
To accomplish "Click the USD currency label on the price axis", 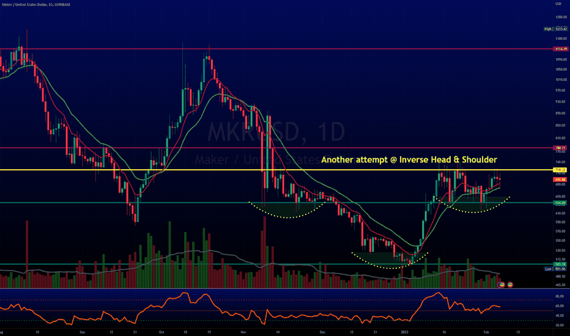I will pyautogui.click(x=558, y=4).
